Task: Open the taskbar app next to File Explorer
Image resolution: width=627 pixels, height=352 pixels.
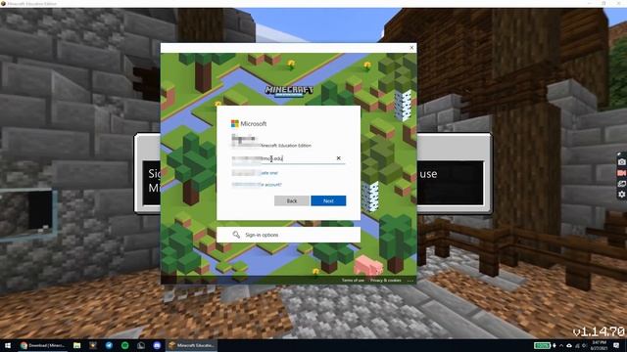Action: click(x=93, y=345)
